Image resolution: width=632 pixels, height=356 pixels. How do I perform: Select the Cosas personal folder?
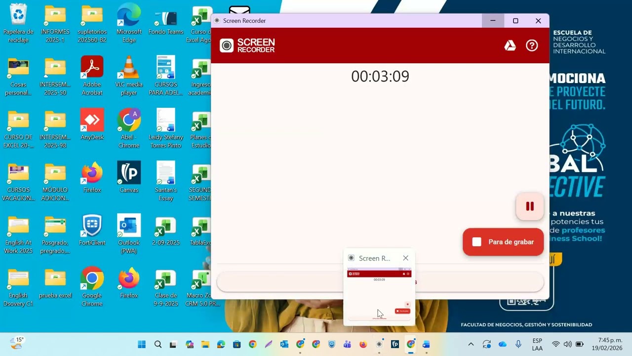18,76
